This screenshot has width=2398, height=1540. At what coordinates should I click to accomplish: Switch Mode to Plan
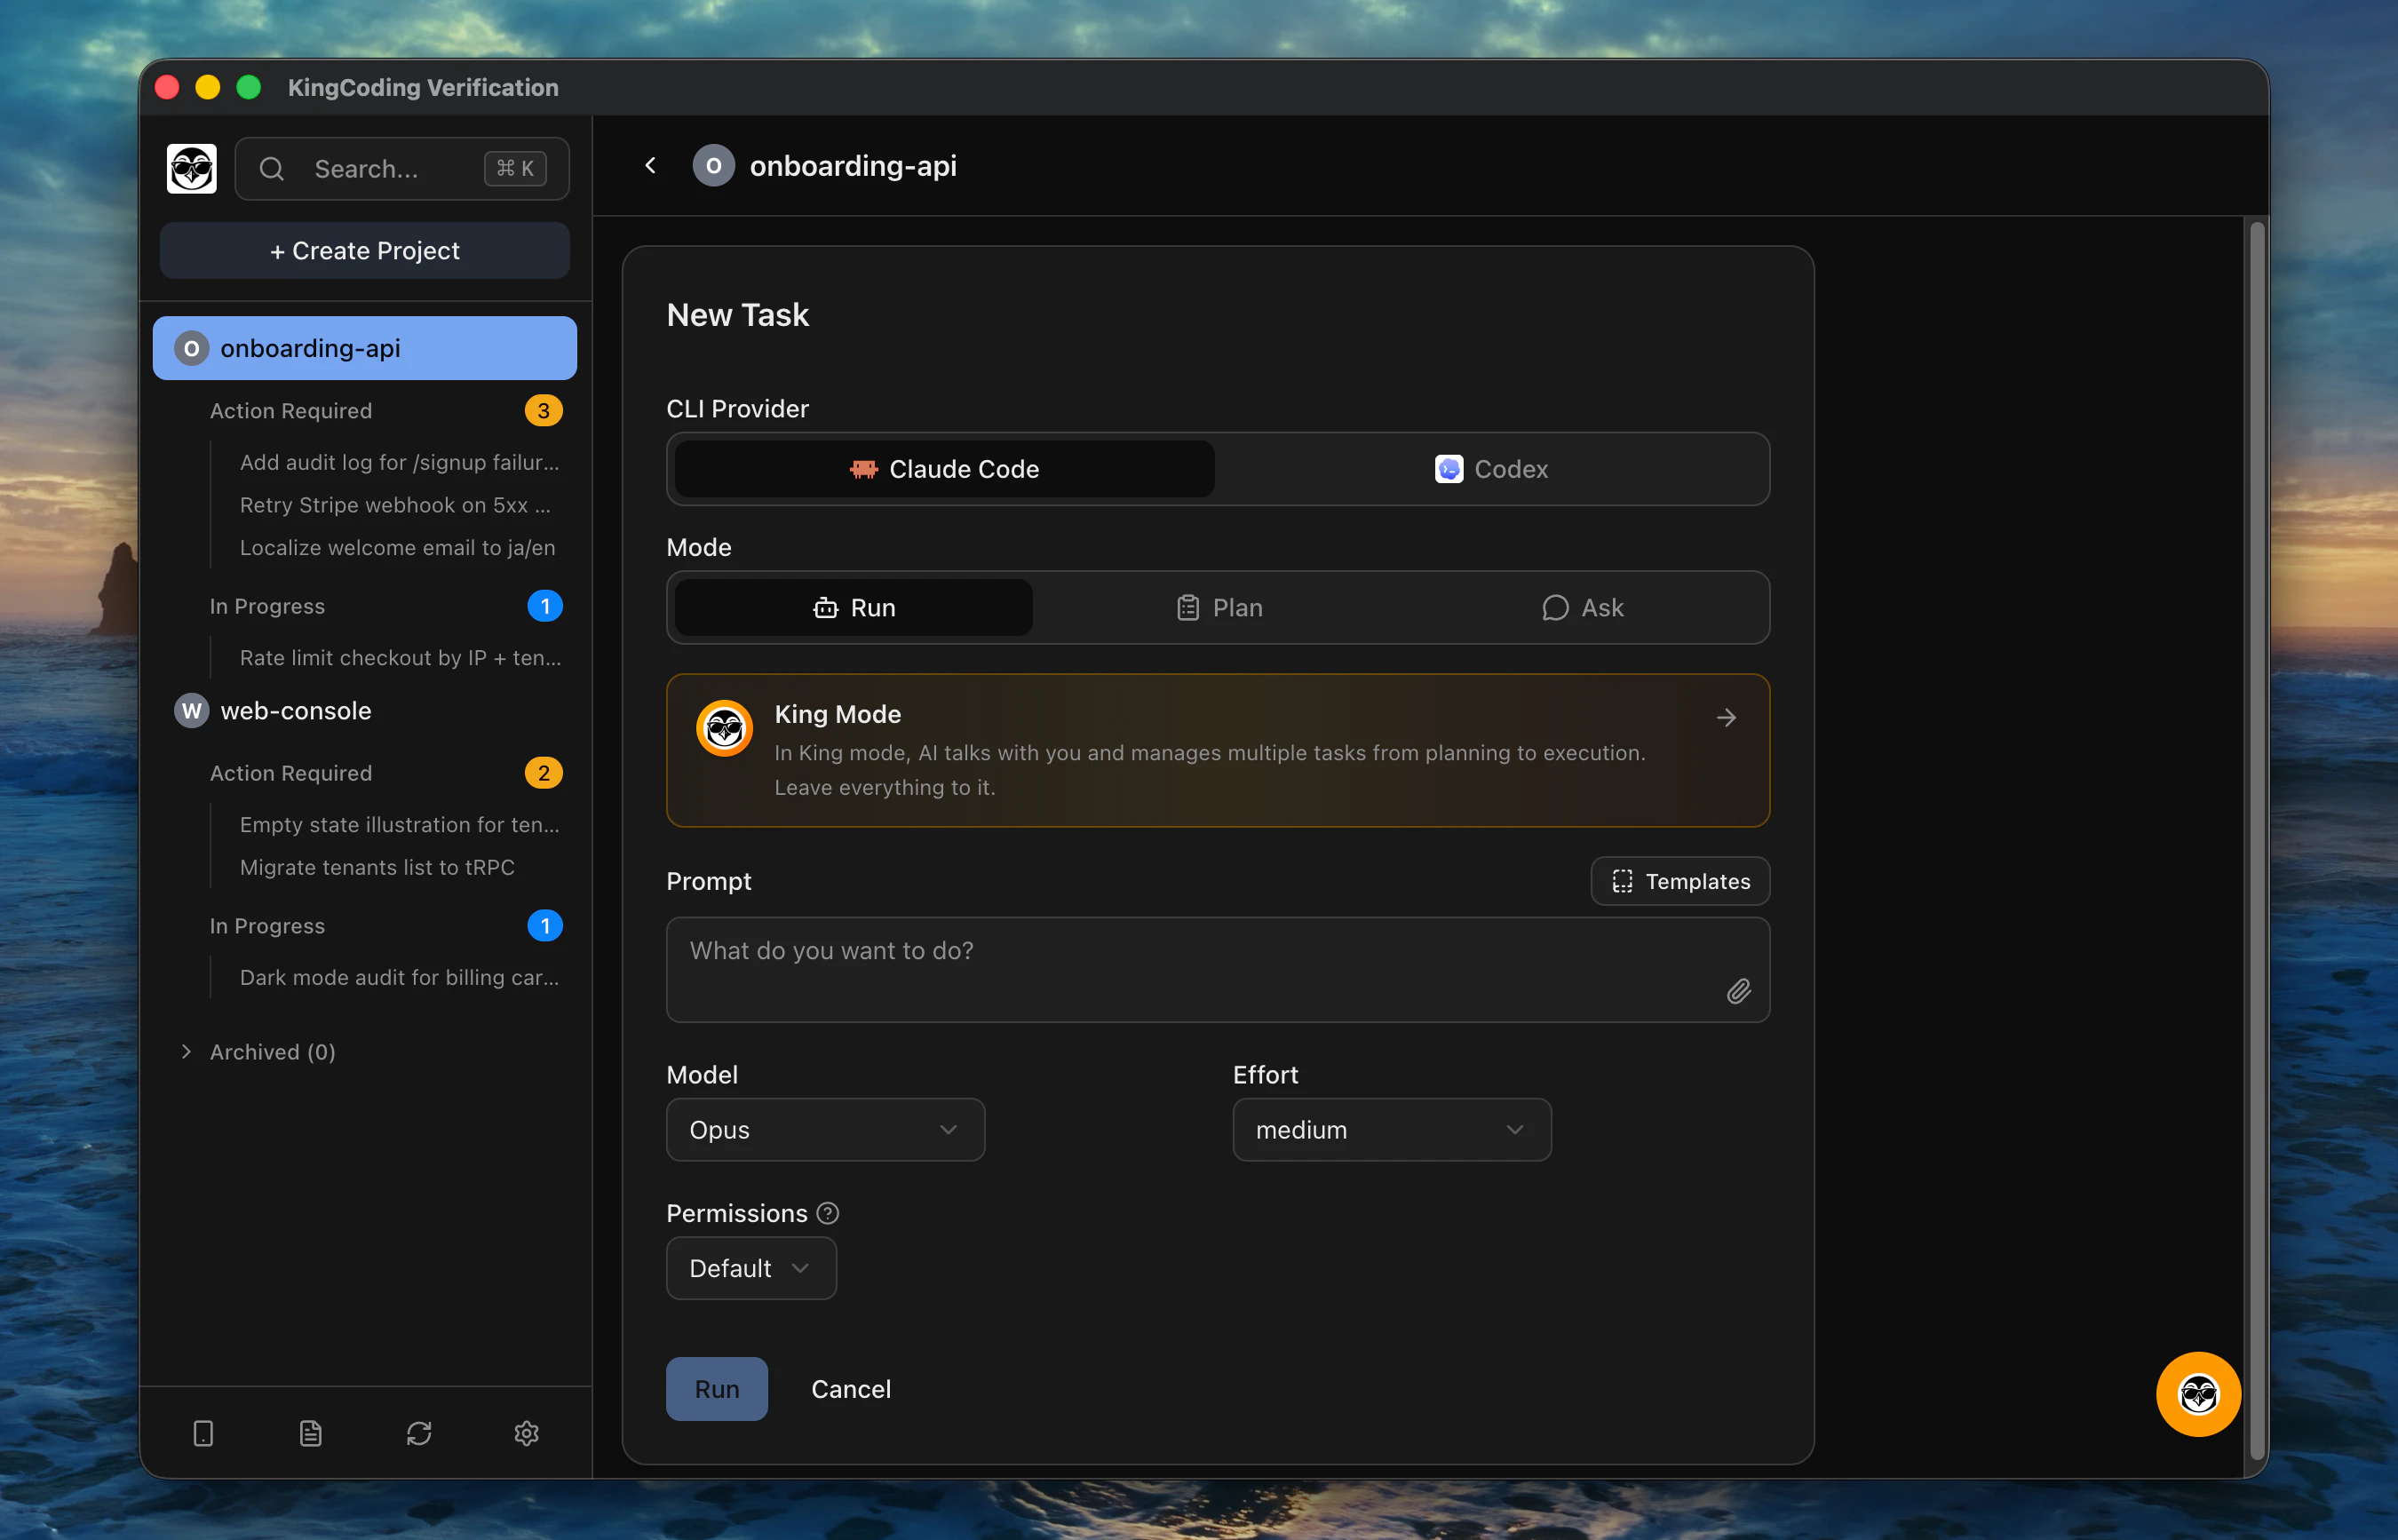click(1219, 607)
